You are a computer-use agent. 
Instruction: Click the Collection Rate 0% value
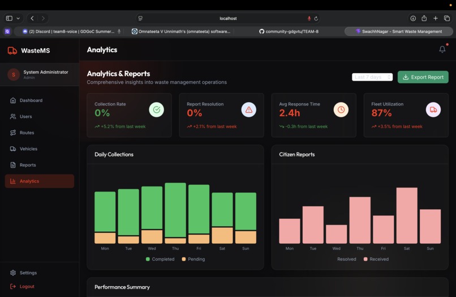(x=102, y=113)
